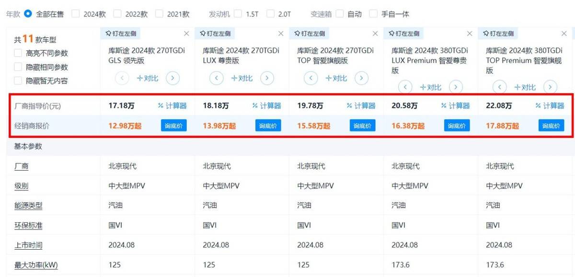Image resolution: width=575 pixels, height=277 pixels.
Task: Open the 厂商 parameter label
Action: [21, 166]
